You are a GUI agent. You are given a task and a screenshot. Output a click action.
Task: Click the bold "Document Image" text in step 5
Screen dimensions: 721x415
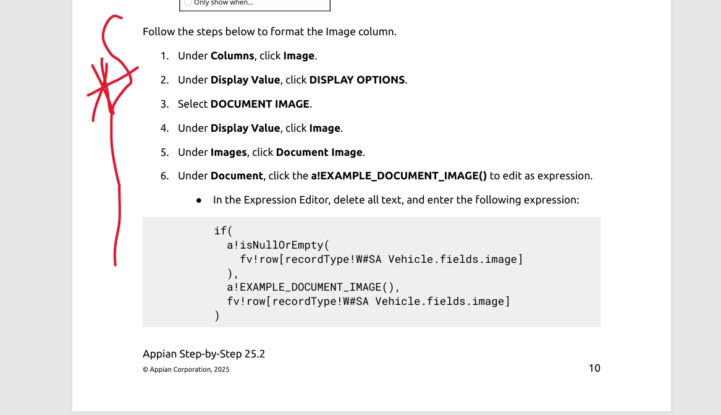[319, 152]
